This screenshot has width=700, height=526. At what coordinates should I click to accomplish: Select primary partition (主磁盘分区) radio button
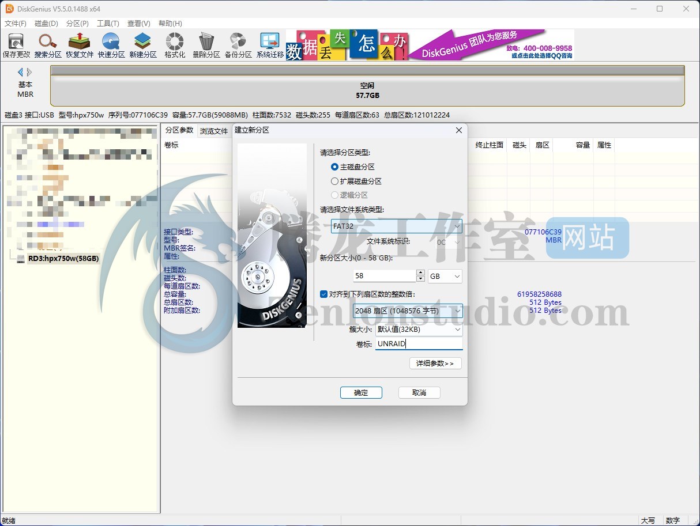[x=334, y=166]
